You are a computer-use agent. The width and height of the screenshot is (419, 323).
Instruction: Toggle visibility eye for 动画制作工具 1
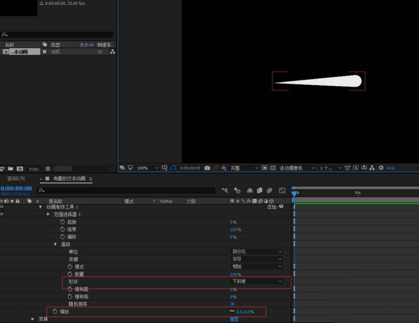2,207
